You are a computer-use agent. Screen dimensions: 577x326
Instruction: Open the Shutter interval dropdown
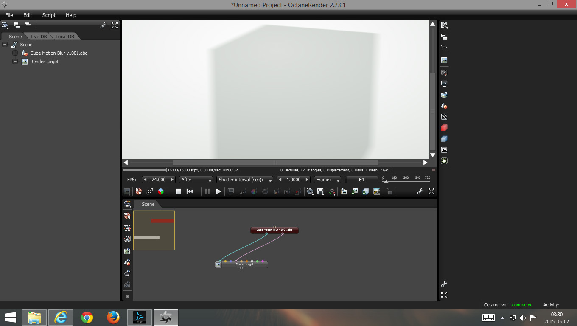point(245,180)
